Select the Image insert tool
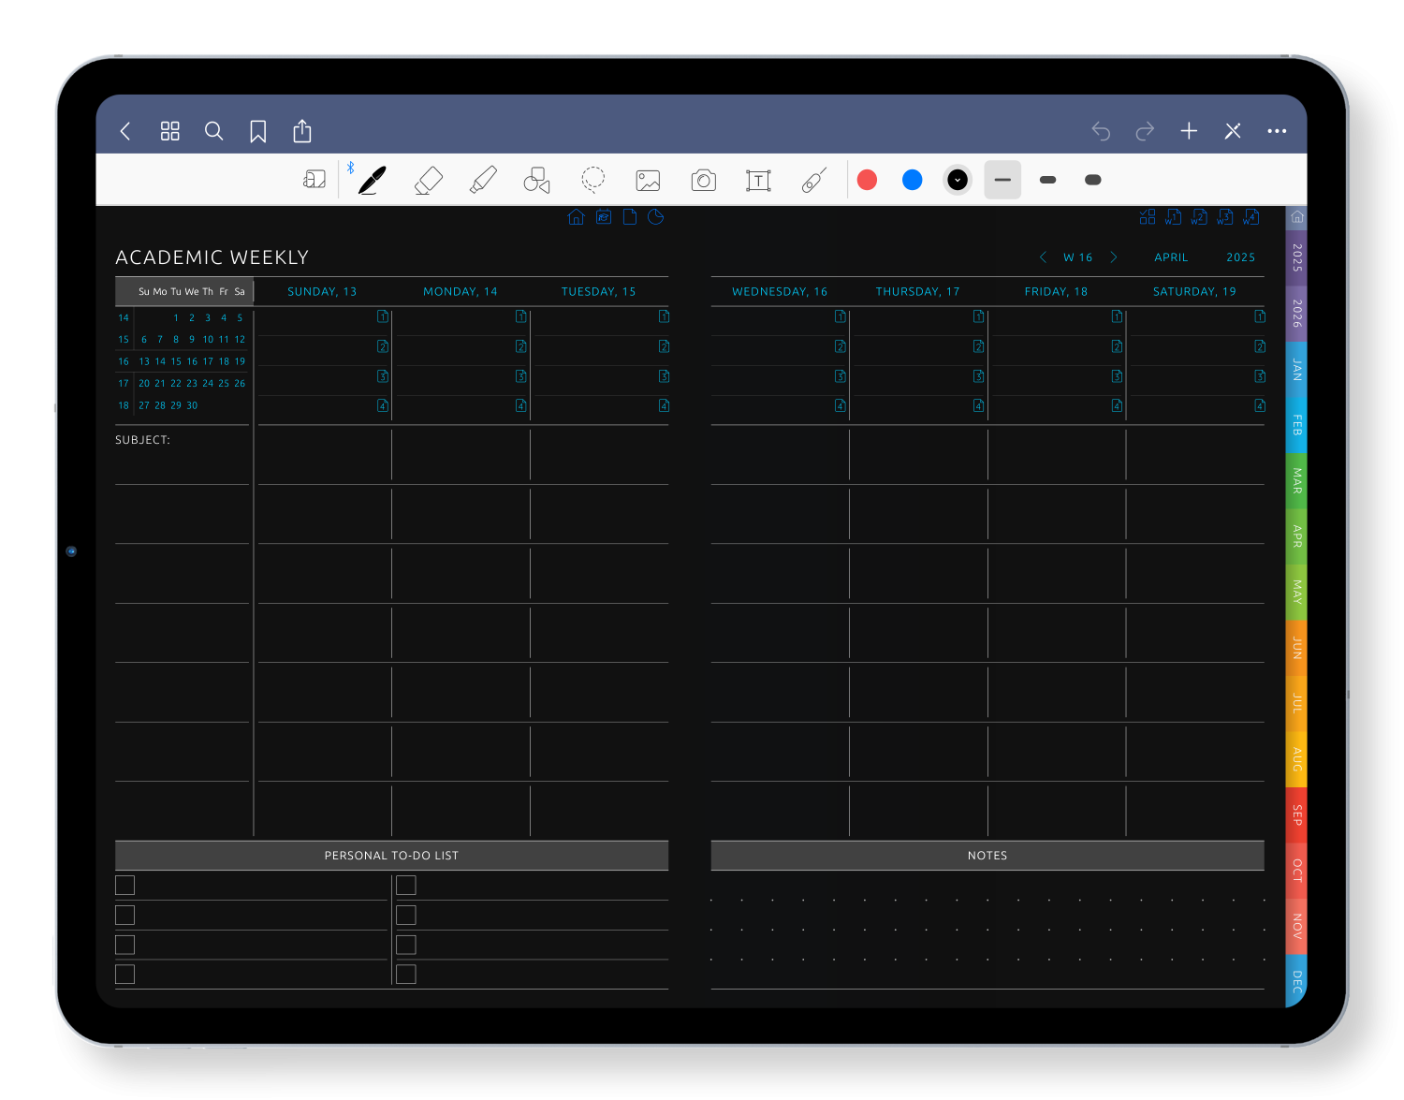This screenshot has width=1404, height=1100. pyautogui.click(x=648, y=180)
